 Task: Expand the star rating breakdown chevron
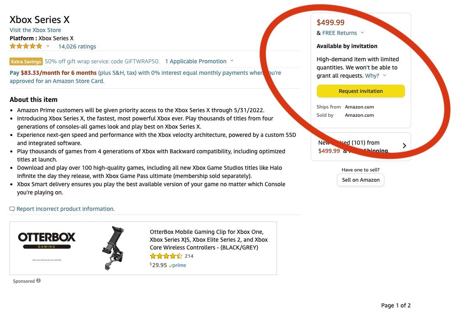(x=48, y=46)
